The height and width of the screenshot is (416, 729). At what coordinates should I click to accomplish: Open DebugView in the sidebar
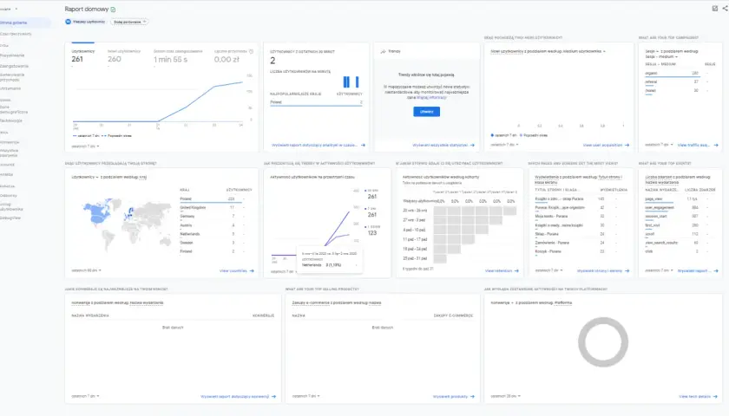coord(10,218)
